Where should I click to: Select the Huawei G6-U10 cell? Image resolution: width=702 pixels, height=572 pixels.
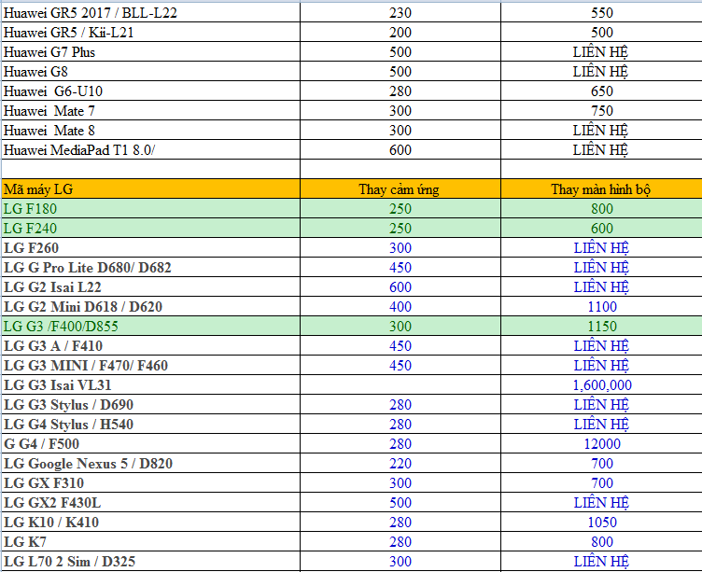tap(151, 91)
